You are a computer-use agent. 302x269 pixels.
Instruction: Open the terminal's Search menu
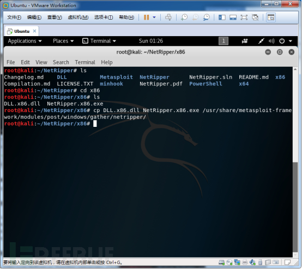[x=61, y=62]
